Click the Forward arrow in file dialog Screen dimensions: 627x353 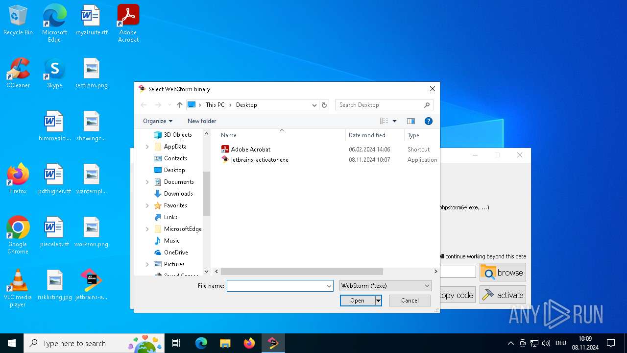coord(158,105)
